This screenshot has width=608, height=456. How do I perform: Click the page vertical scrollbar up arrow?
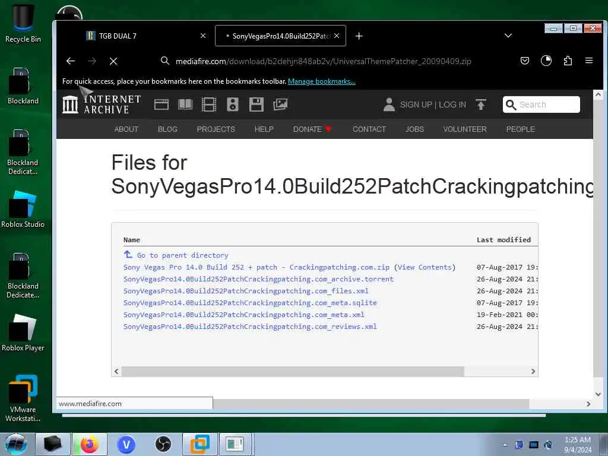click(x=598, y=94)
